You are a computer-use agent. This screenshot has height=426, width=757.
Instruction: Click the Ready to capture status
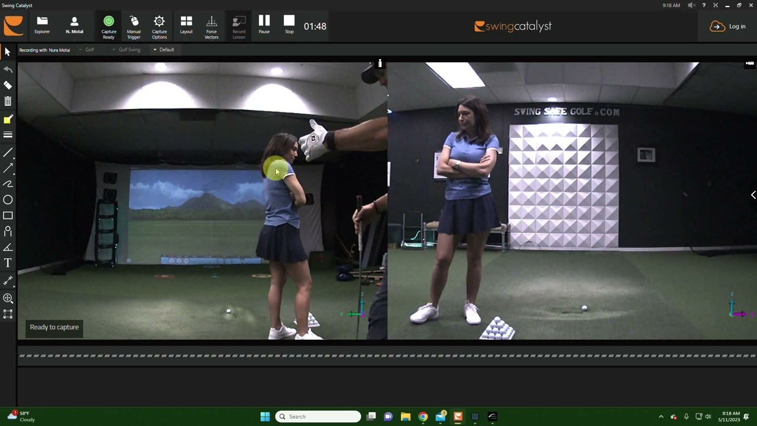(x=54, y=327)
